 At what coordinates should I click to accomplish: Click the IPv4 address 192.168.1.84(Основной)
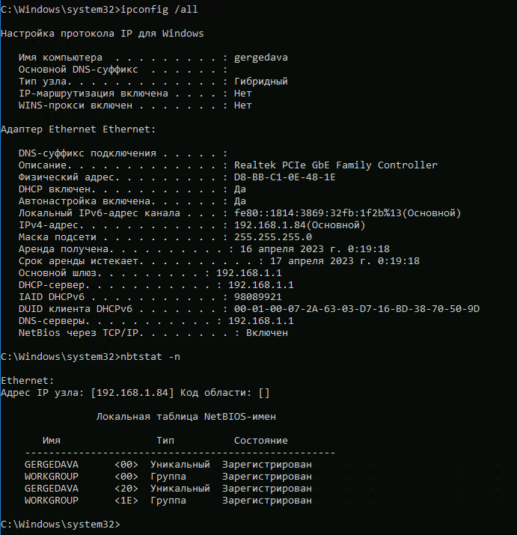[299, 225]
